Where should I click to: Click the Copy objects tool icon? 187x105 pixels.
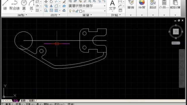(x=46, y=6)
